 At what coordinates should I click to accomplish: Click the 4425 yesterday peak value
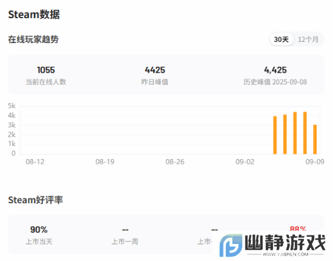(155, 70)
